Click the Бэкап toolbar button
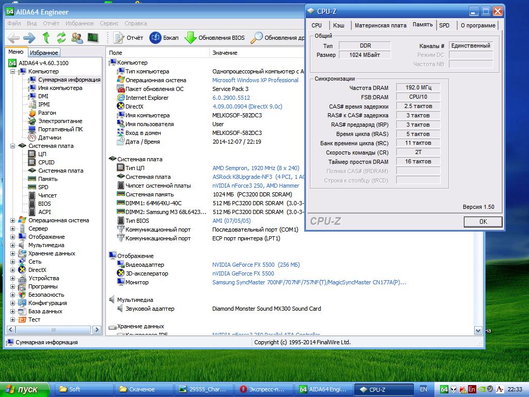The height and width of the screenshot is (397, 529). [164, 37]
